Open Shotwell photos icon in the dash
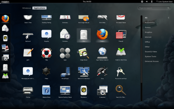This screenshot has height=109, width=174. click(5, 48)
